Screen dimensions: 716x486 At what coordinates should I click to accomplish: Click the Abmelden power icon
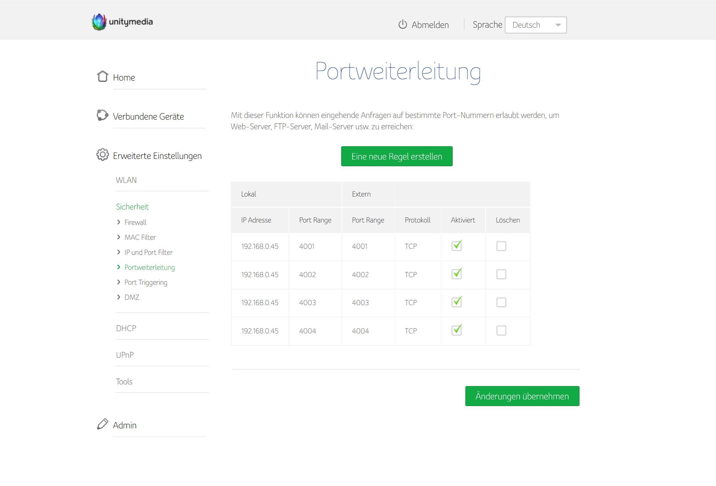(x=402, y=25)
